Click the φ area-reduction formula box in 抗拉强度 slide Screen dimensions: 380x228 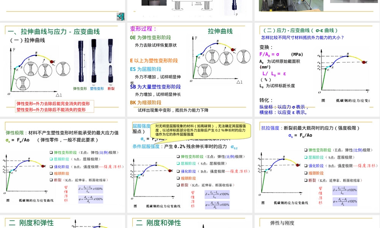(345, 201)
